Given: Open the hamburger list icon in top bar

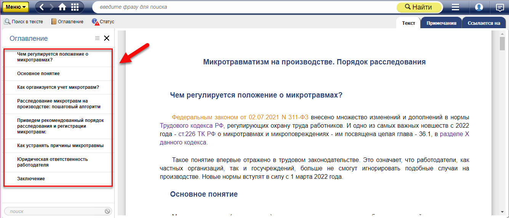Looking at the screenshot, I should tap(455, 7).
